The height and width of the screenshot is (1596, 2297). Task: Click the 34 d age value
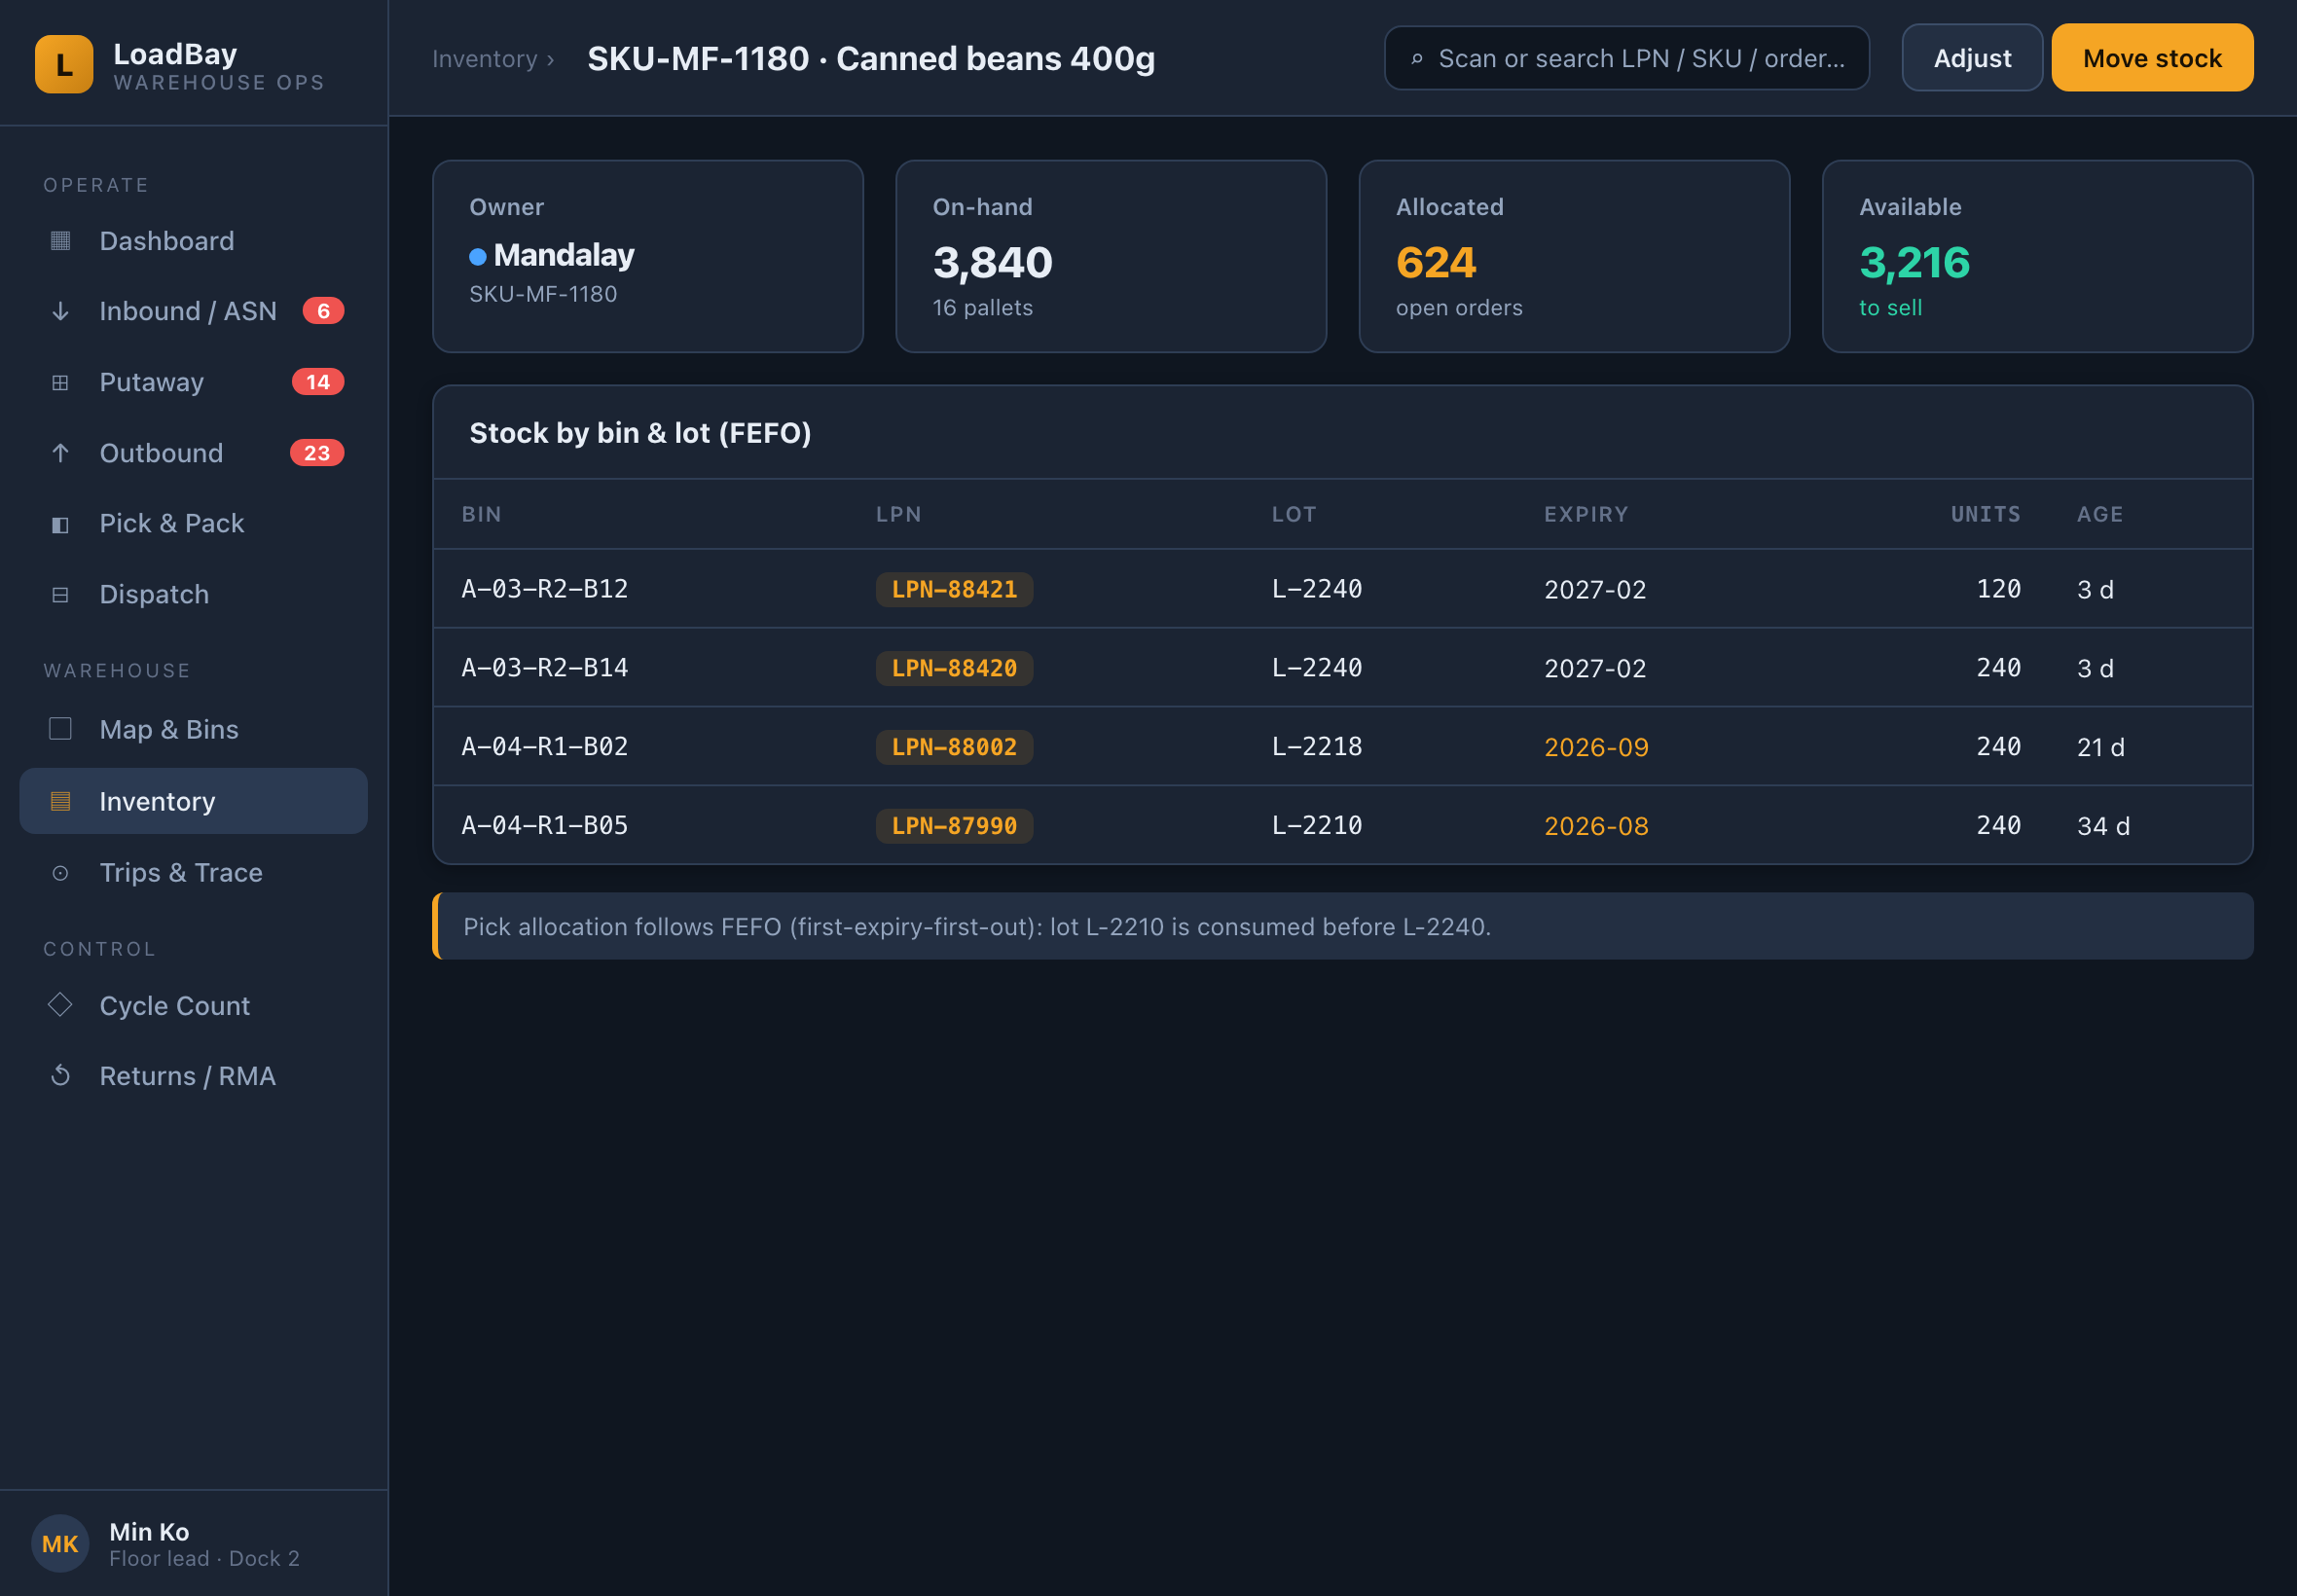tap(2103, 826)
